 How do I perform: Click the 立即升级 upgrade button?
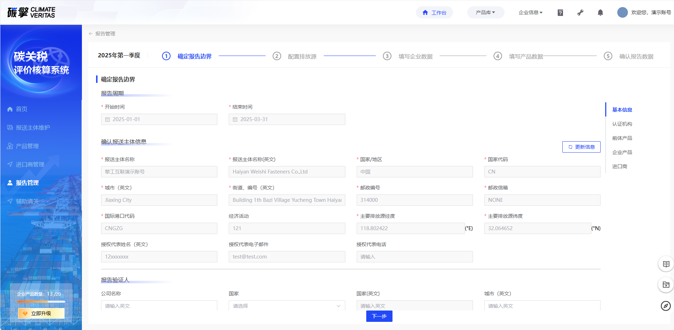[x=41, y=313]
